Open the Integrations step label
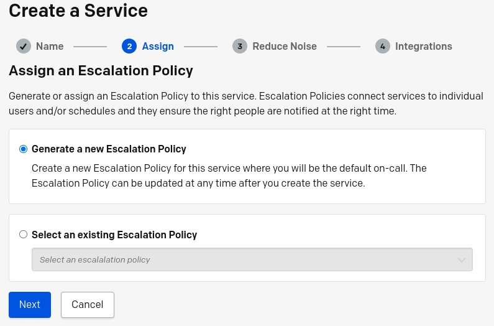This screenshot has width=494, height=326. [x=423, y=47]
